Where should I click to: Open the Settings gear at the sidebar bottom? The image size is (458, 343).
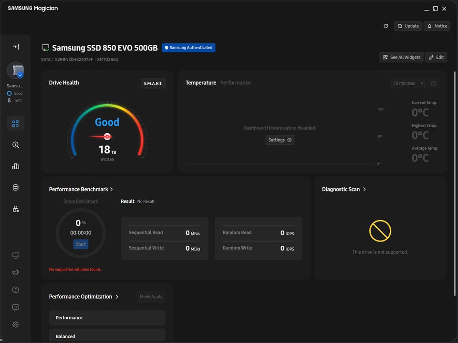pos(15,324)
